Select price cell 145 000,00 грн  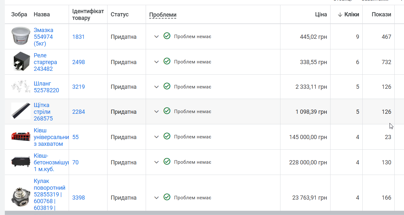[x=308, y=137]
